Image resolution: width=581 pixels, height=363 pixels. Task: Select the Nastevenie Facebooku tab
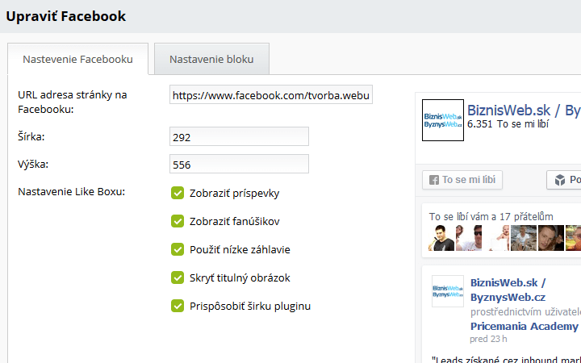tap(77, 59)
